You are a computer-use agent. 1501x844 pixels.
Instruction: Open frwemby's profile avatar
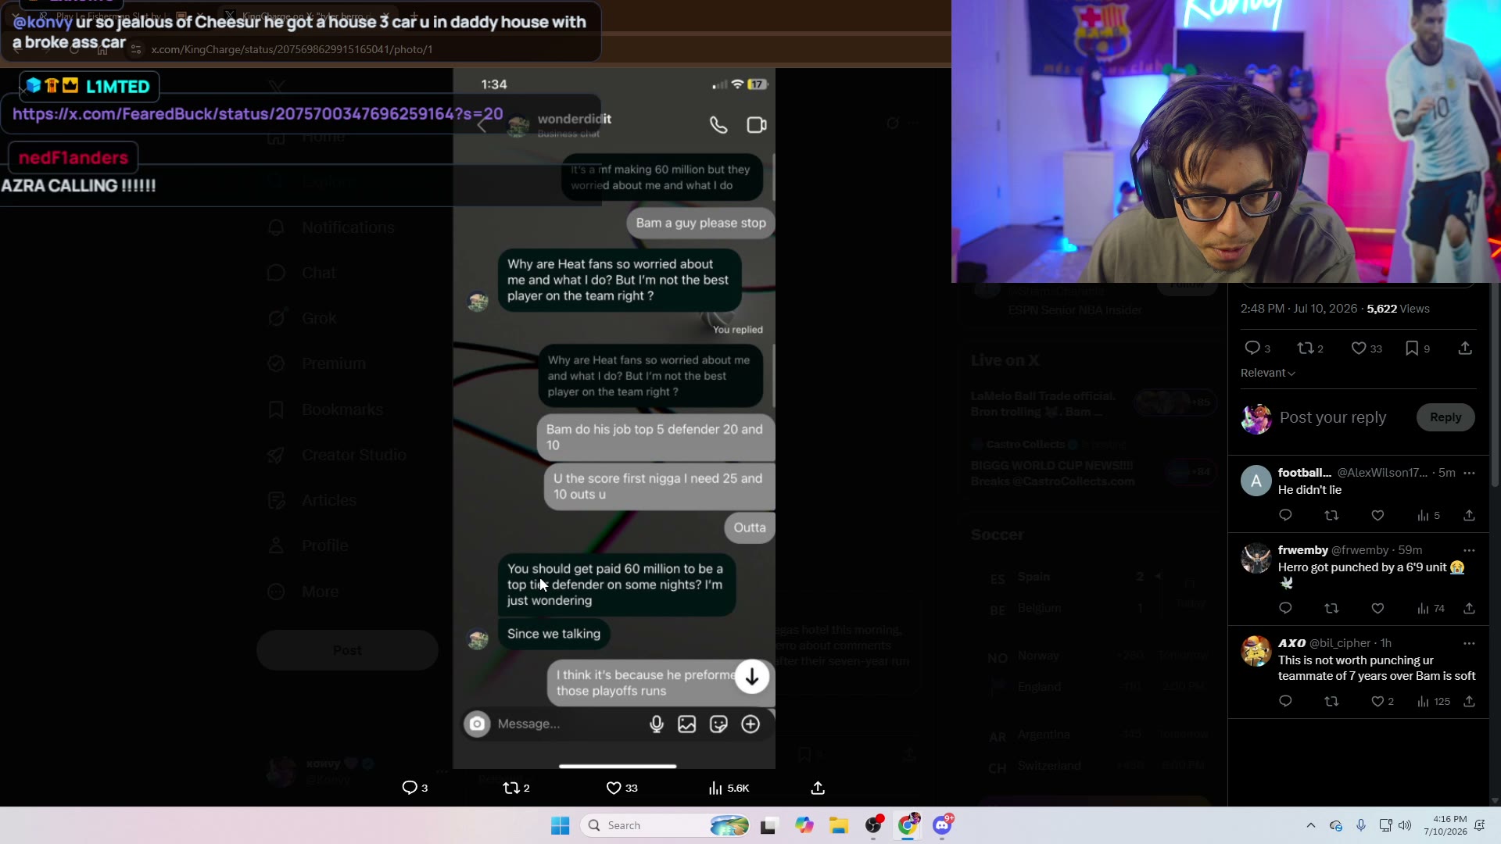1256,558
